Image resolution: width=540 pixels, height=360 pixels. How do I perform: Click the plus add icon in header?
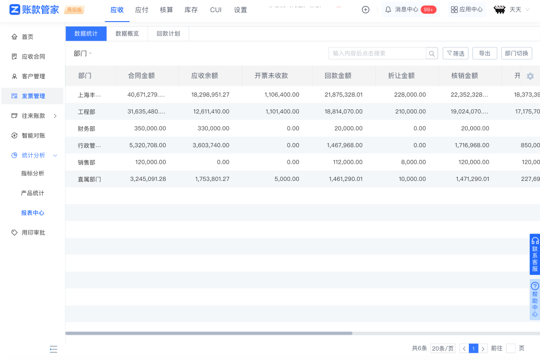coord(365,9)
